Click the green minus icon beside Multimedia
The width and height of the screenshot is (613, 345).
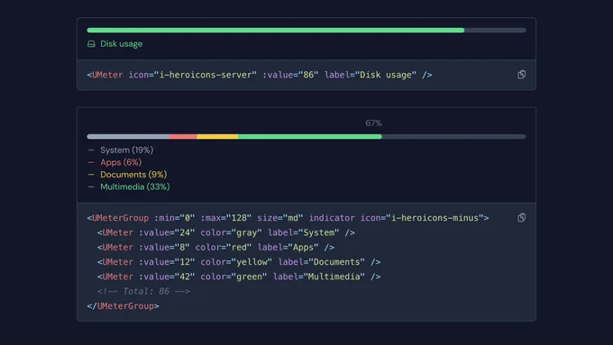[91, 186]
